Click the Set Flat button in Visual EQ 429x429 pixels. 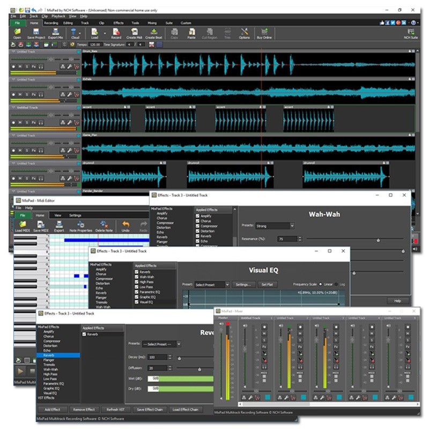pyautogui.click(x=267, y=285)
